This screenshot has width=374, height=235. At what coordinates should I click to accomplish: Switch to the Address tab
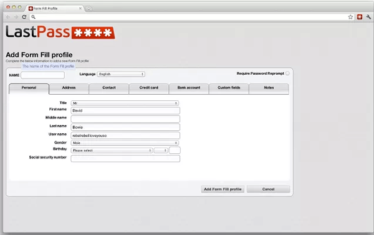(69, 89)
